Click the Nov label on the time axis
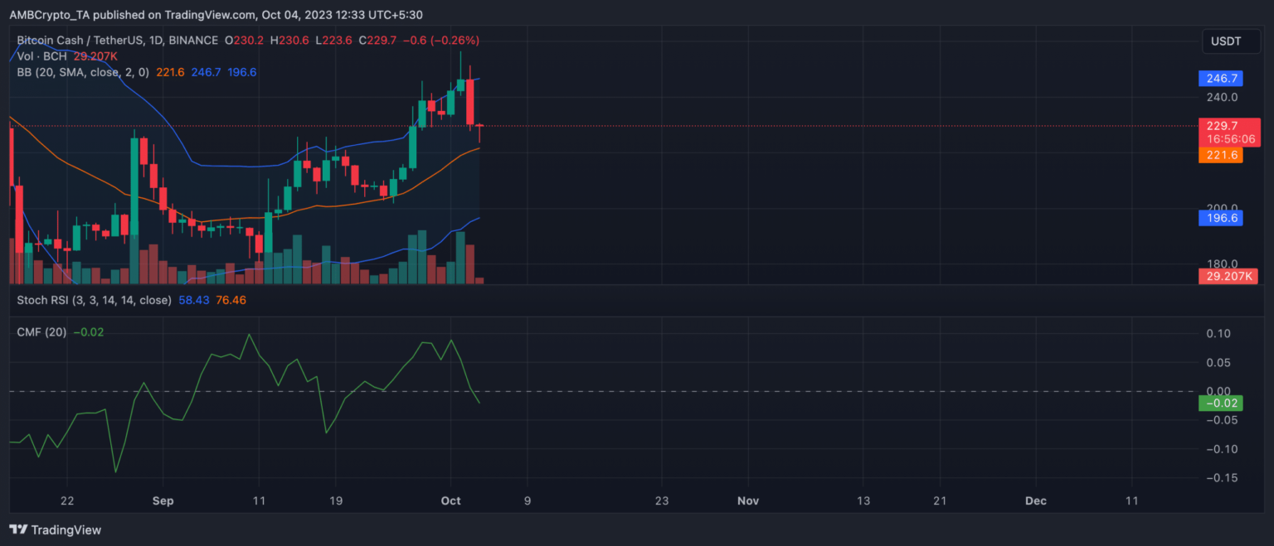 coord(748,500)
